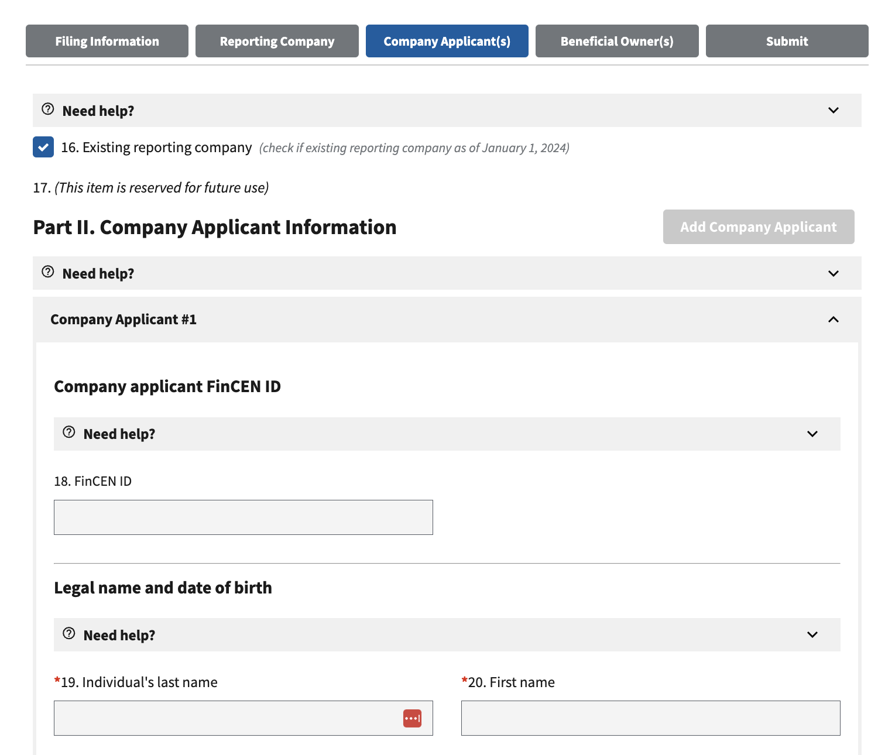The height and width of the screenshot is (755, 878).
Task: Click the help question icon under Part II heading
Action: (x=48, y=272)
